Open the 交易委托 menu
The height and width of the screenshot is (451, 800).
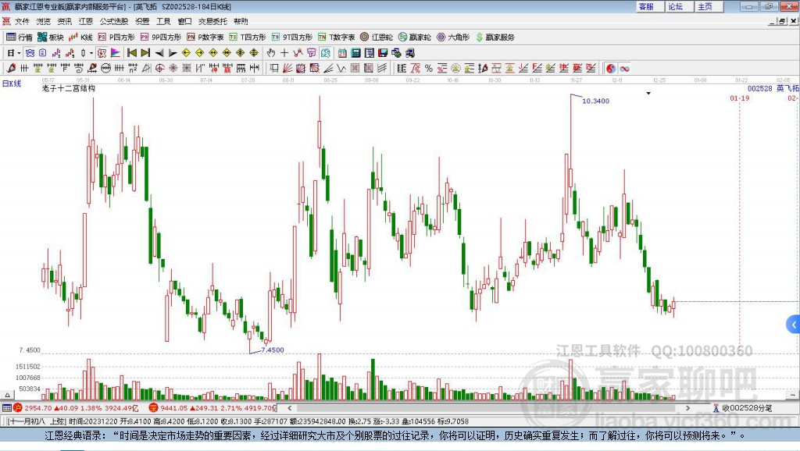[212, 21]
